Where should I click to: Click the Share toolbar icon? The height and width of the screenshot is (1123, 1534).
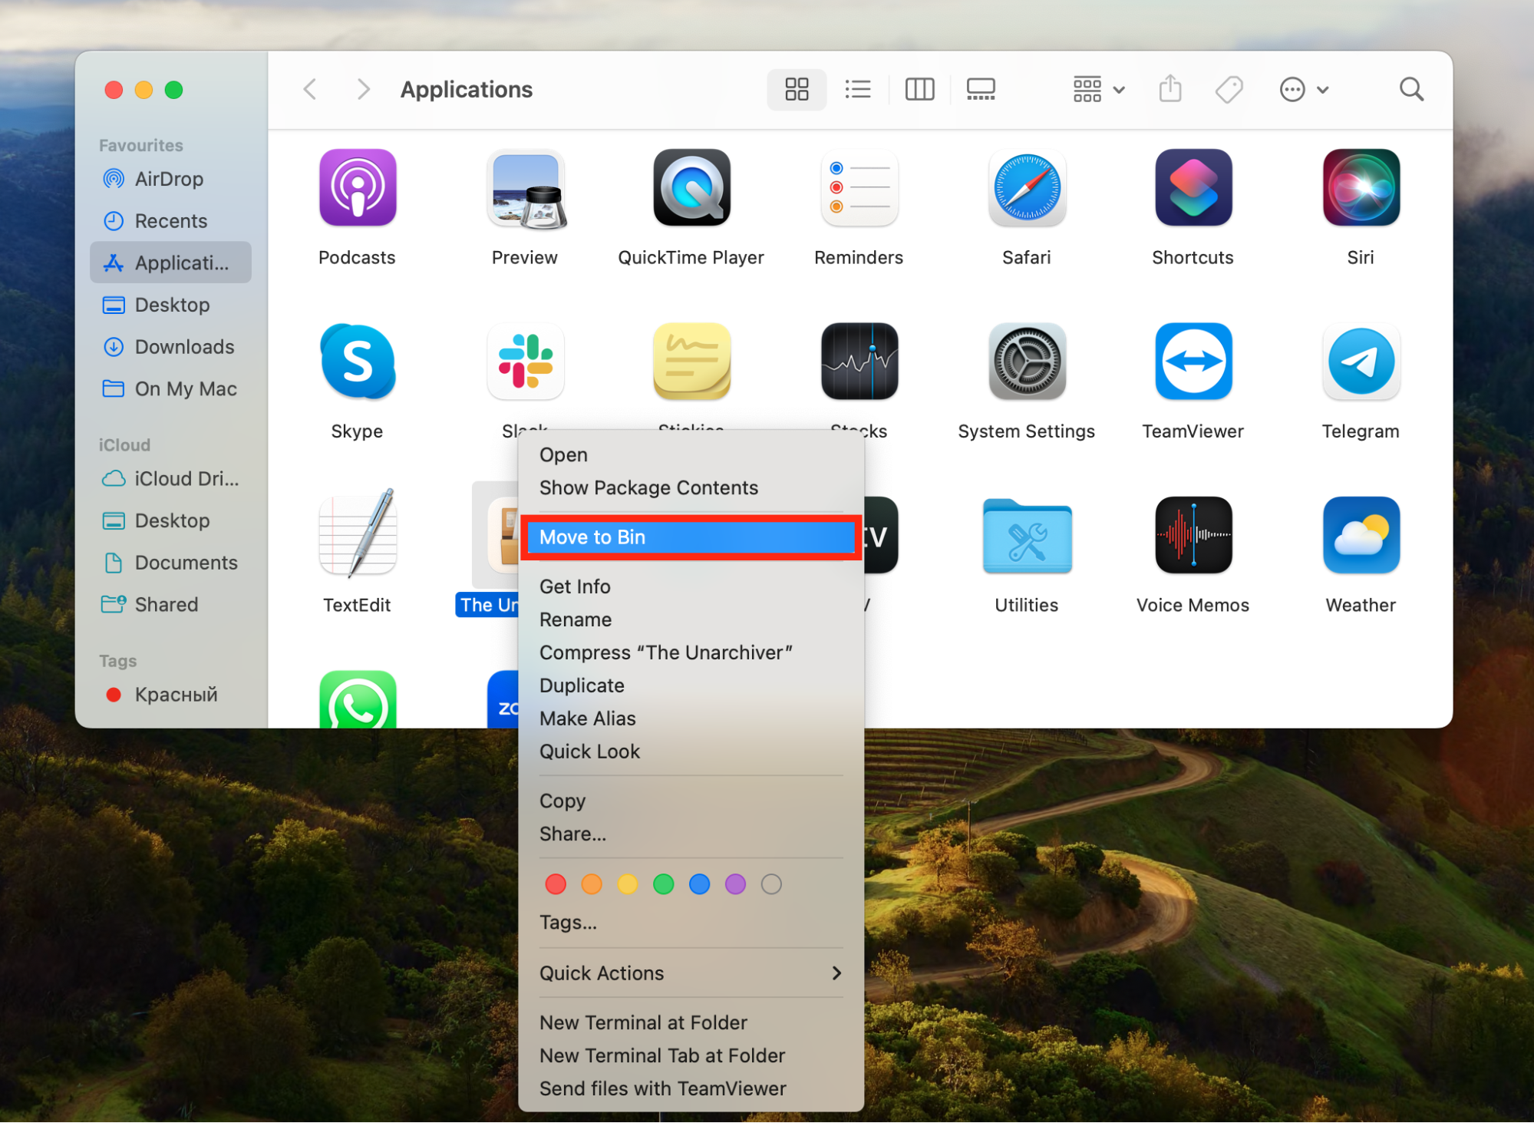(x=1169, y=88)
